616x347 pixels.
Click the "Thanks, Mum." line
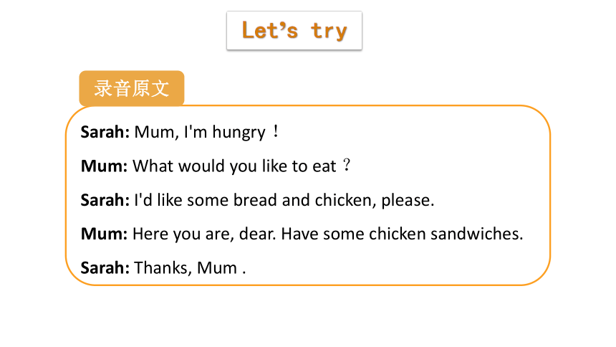[x=190, y=268]
